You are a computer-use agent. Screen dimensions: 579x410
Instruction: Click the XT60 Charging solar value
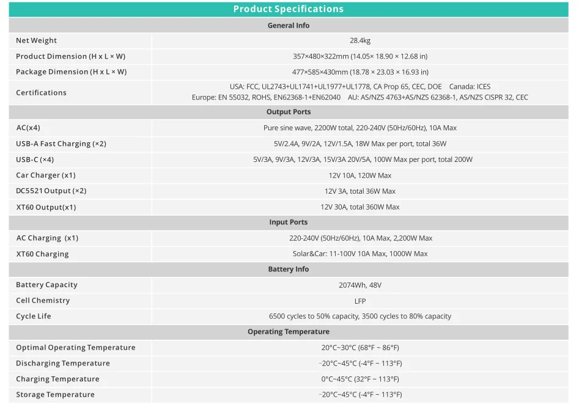(x=360, y=254)
